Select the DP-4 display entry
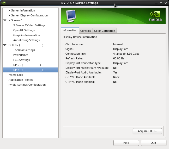The height and width of the screenshot is (149, 169). point(31,70)
